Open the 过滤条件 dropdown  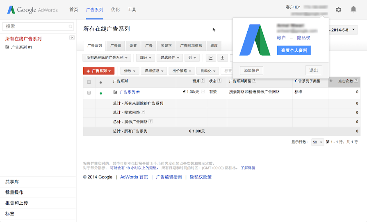pos(170,58)
